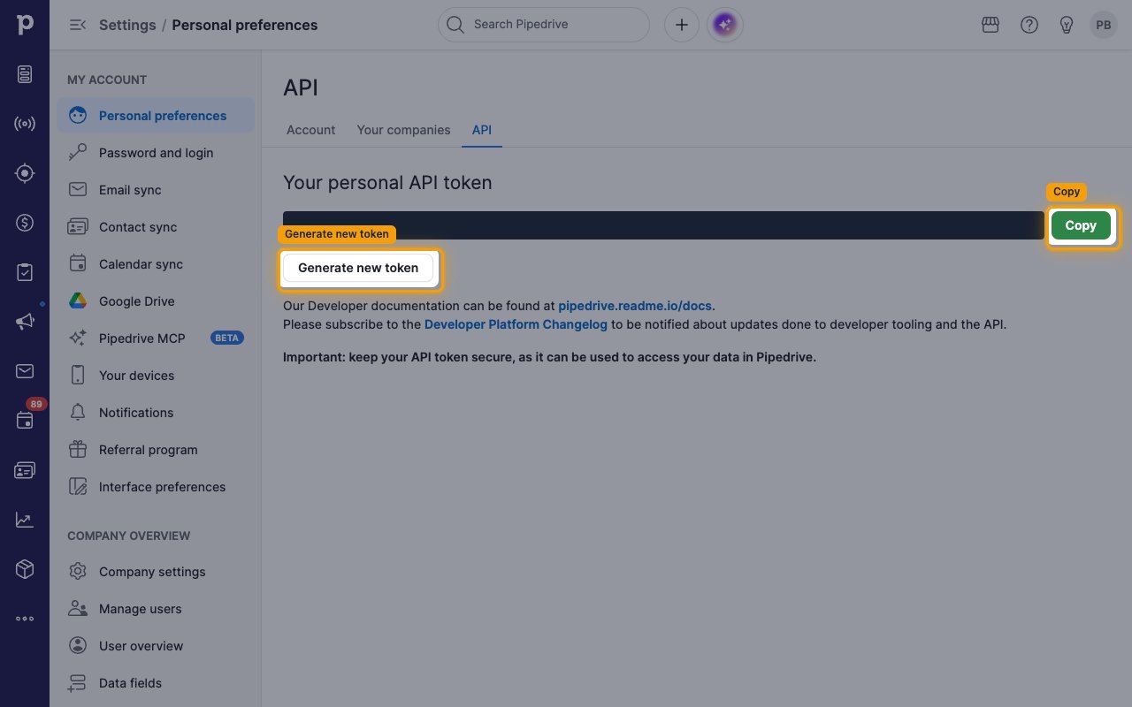Copy the personal API token
1132x707 pixels.
coord(1081,225)
